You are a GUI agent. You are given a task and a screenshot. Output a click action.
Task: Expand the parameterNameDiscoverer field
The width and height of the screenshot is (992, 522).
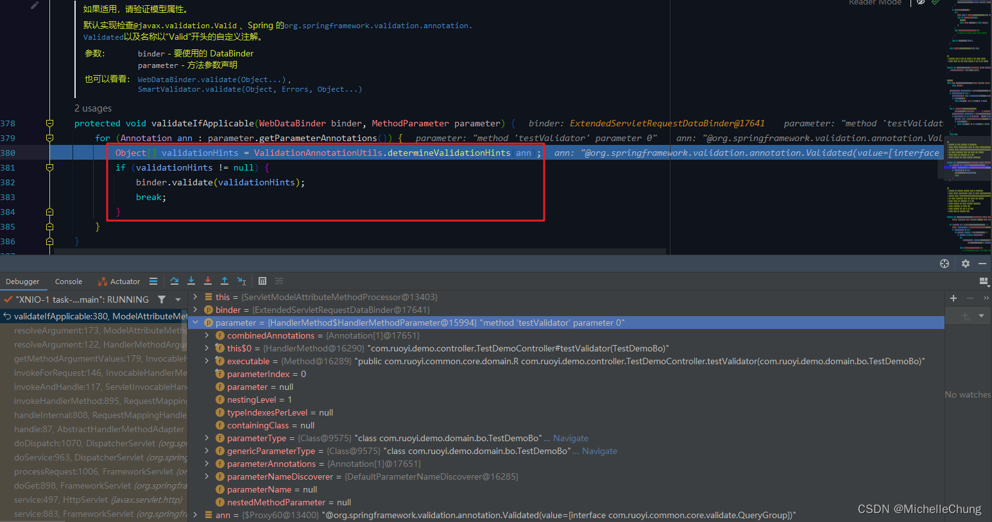click(x=207, y=476)
